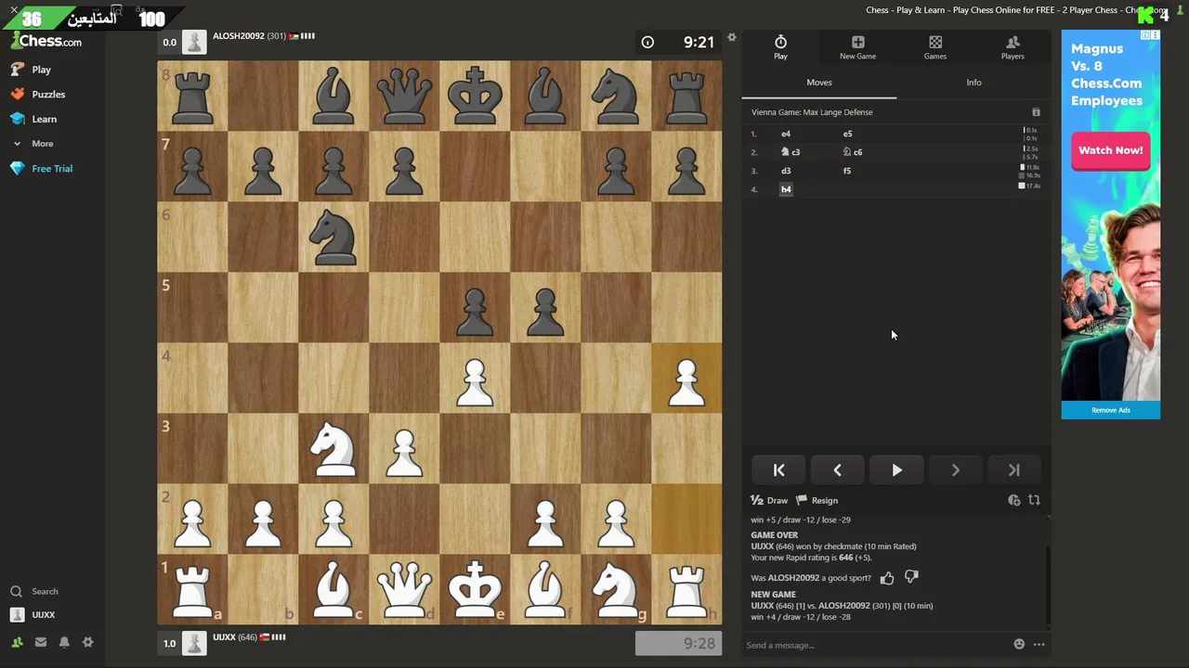The image size is (1189, 668).
Task: Open the emoji picker in chat
Action: [1019, 644]
